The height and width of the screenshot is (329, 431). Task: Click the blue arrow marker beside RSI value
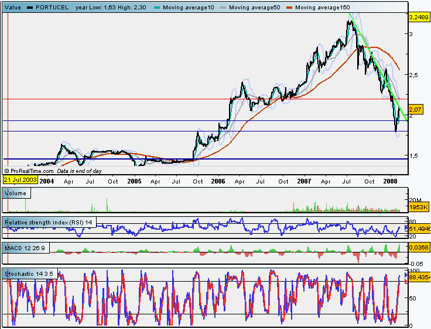[406, 228]
